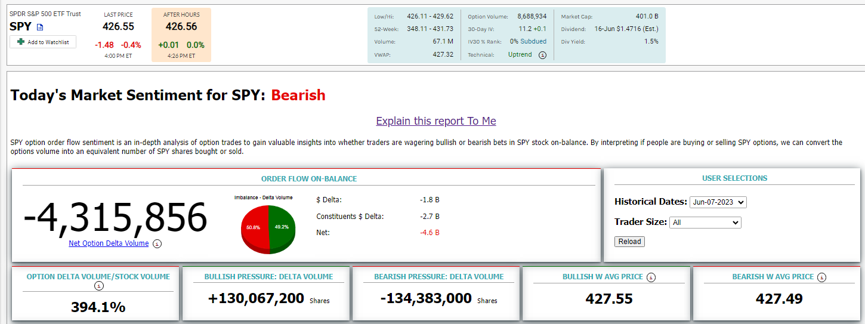Open the Net Option Delta Volume link
Viewport: 865px width, 324px height.
tap(109, 243)
